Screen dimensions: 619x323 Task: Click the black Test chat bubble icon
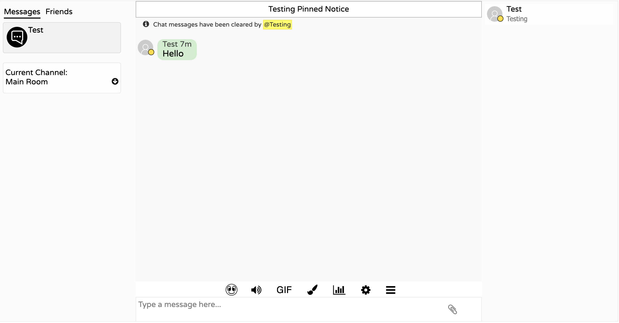pyautogui.click(x=17, y=37)
